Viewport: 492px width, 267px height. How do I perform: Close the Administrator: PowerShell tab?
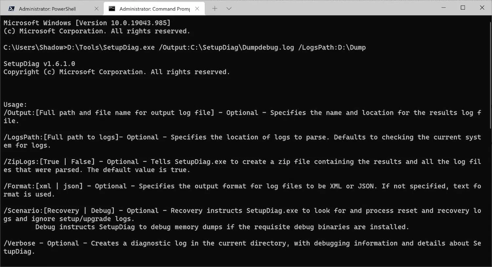coord(96,9)
